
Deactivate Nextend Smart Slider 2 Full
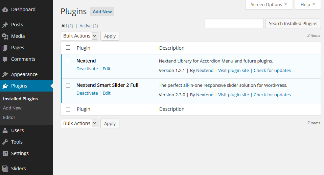click(x=87, y=93)
